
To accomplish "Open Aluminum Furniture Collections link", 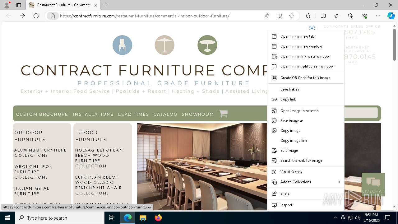I will 40,153.
